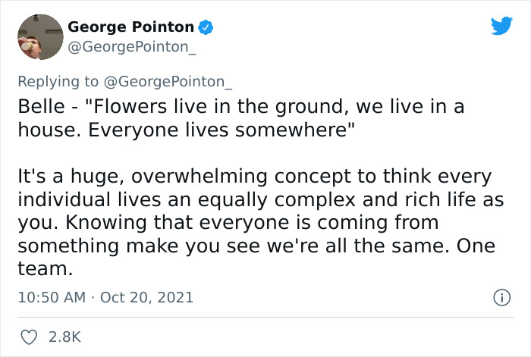Click the 2.8K likes count
The height and width of the screenshot is (357, 531).
[x=64, y=337]
